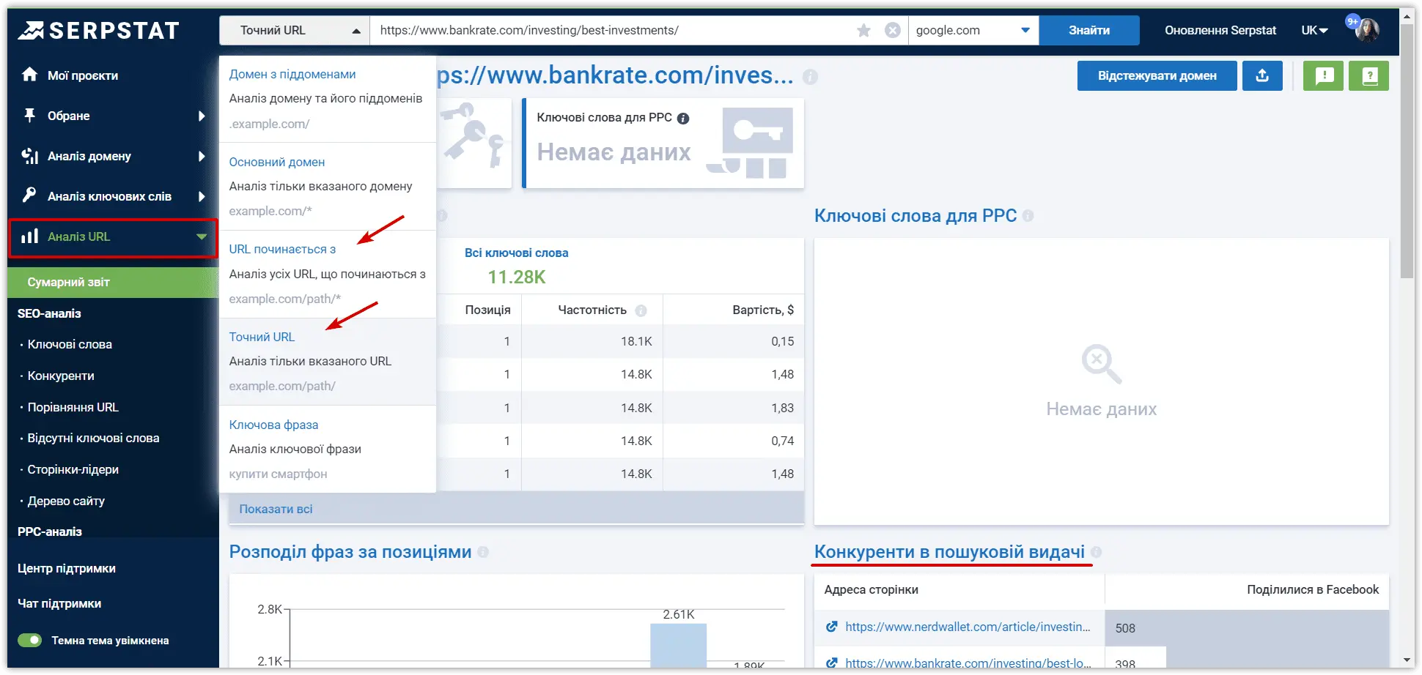Open Сумарний звіт in sidebar
The height and width of the screenshot is (675, 1422).
tap(113, 282)
